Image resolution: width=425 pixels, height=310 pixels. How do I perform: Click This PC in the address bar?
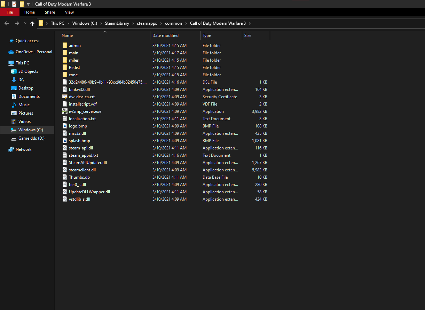tap(57, 23)
